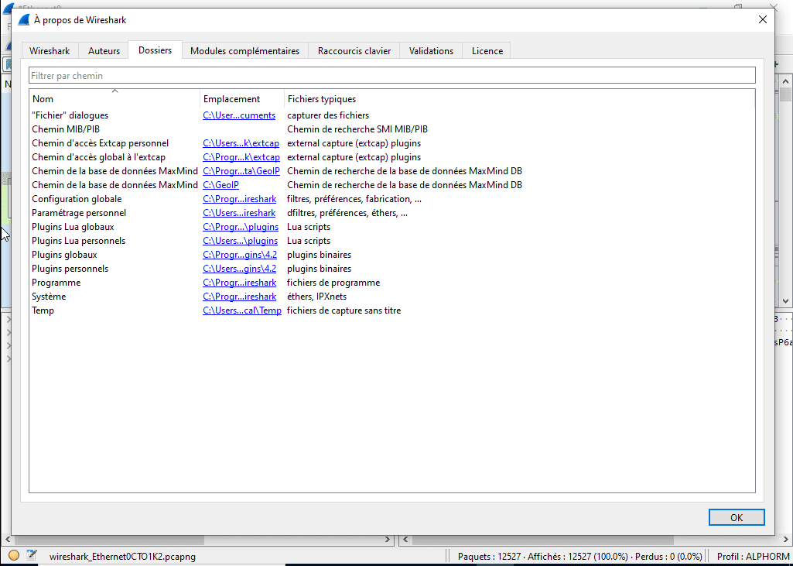
Task: Select the "Paramétrage personnel" name cell
Action: (x=79, y=213)
